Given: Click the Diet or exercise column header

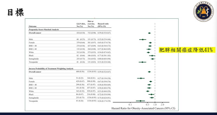Looking at the screenshot, I should click(x=91, y=24).
